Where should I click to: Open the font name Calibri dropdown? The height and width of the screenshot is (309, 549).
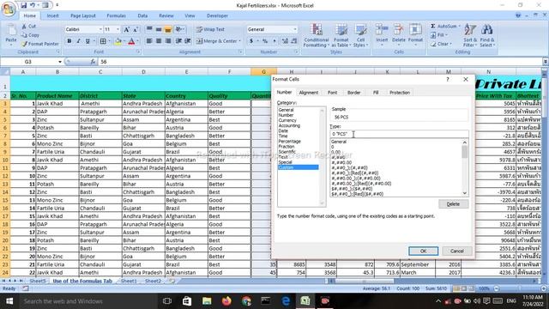100,29
